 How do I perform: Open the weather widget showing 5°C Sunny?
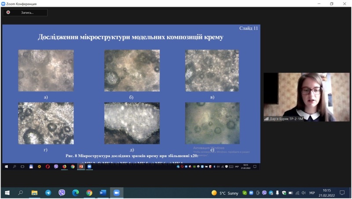tap(225, 193)
